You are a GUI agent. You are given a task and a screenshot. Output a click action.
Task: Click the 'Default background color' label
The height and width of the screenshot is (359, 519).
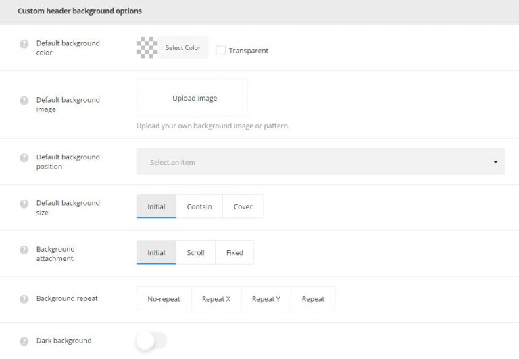click(68, 48)
